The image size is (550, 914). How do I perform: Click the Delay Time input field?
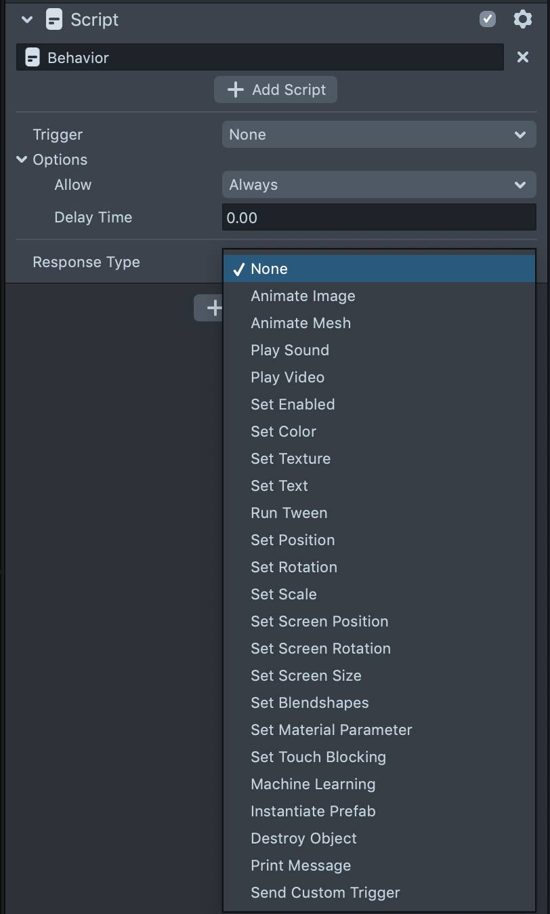click(x=379, y=218)
